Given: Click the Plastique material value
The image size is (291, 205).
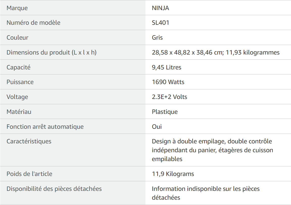Looking at the screenshot, I should [165, 112].
